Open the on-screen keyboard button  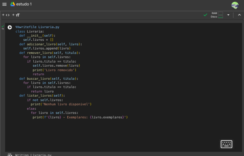click(x=227, y=144)
